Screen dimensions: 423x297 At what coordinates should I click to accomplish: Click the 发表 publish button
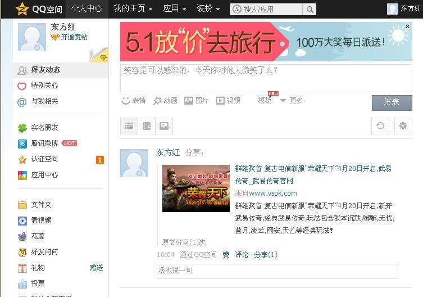tap(392, 103)
